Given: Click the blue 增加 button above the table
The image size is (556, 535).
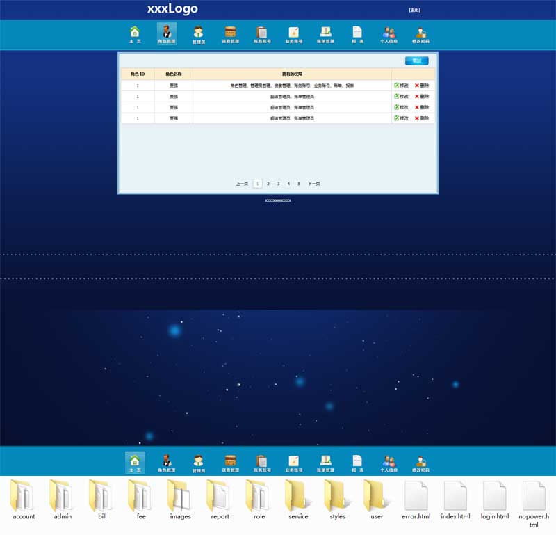Looking at the screenshot, I should tap(416, 61).
